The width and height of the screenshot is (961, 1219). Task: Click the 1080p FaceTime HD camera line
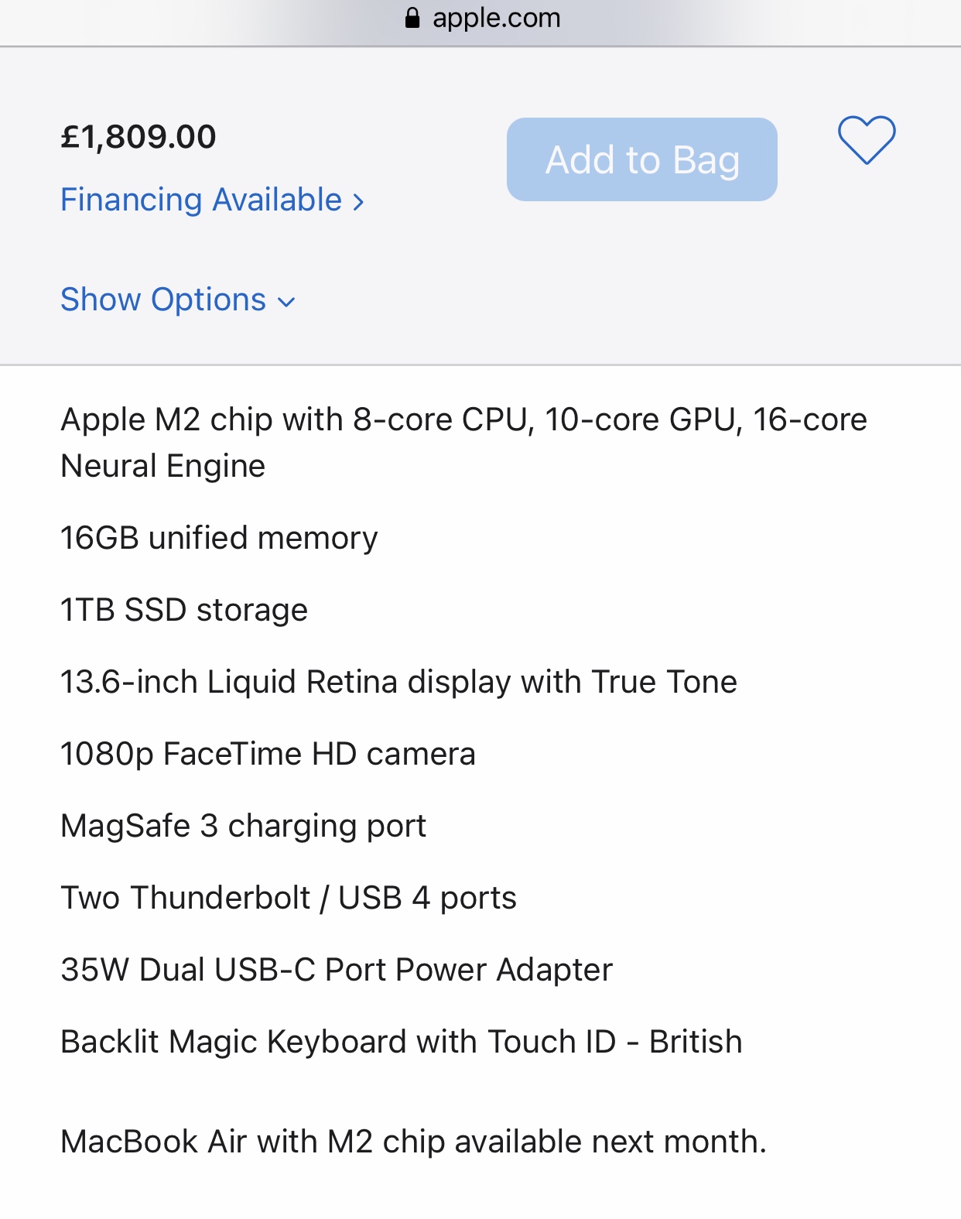(268, 754)
